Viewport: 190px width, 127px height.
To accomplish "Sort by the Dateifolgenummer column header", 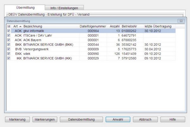I will click(x=93, y=26).
